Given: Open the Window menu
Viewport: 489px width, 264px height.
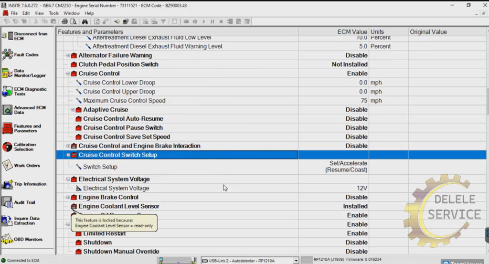Looking at the screenshot, I should click(x=72, y=13).
